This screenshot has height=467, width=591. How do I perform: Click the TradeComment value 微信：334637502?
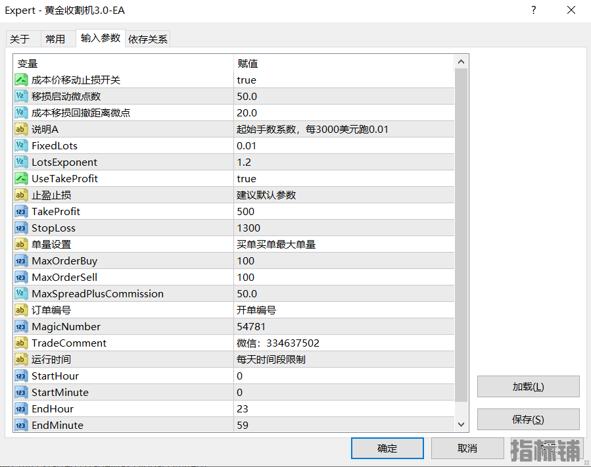click(x=278, y=343)
